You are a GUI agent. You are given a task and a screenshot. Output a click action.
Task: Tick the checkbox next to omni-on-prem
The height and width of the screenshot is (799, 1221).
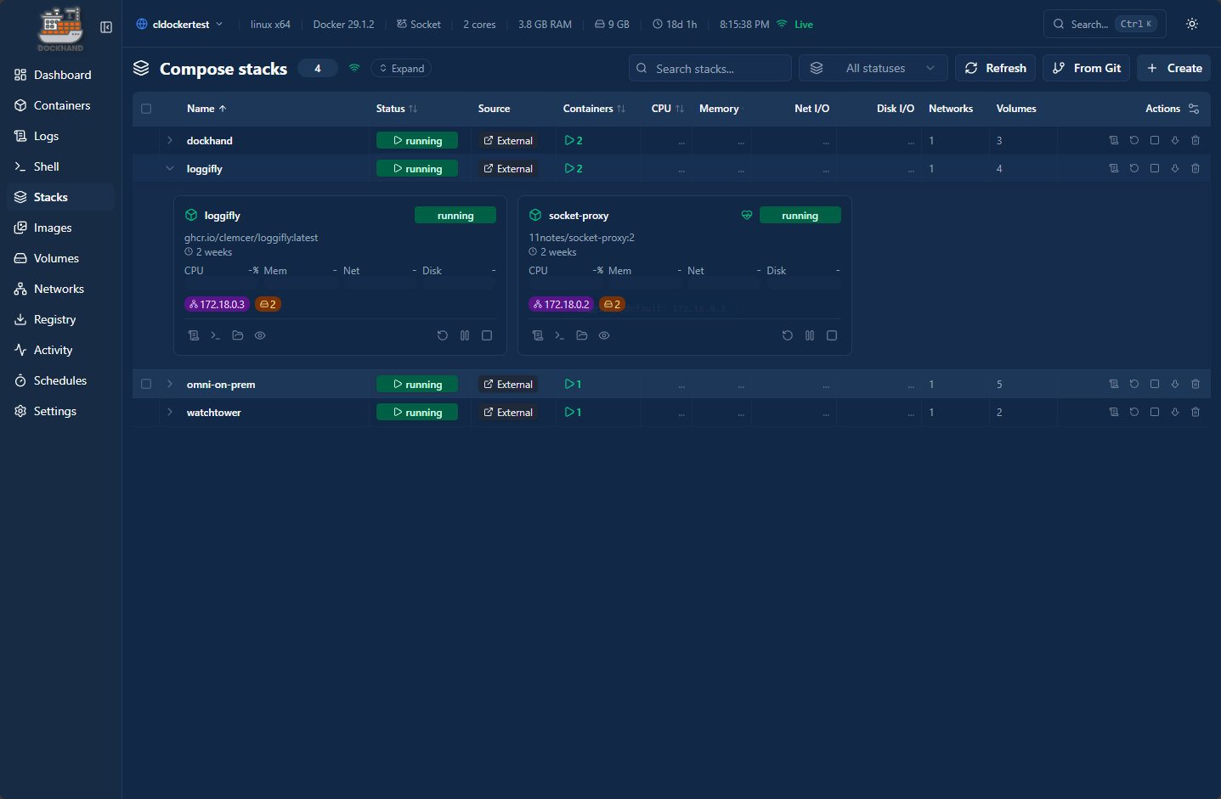tap(146, 384)
